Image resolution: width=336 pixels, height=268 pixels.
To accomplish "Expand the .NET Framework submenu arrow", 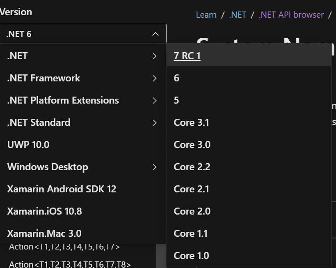I will coord(154,79).
